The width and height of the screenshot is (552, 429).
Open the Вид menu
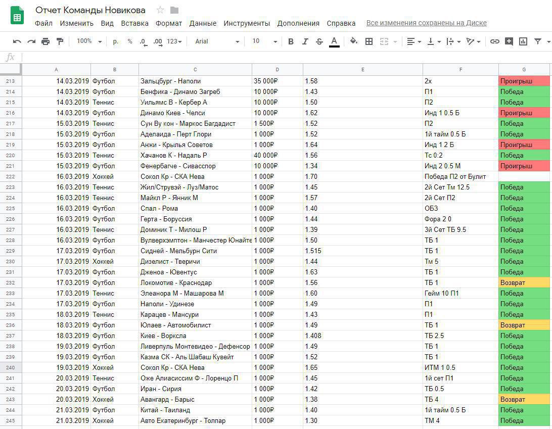click(x=107, y=23)
